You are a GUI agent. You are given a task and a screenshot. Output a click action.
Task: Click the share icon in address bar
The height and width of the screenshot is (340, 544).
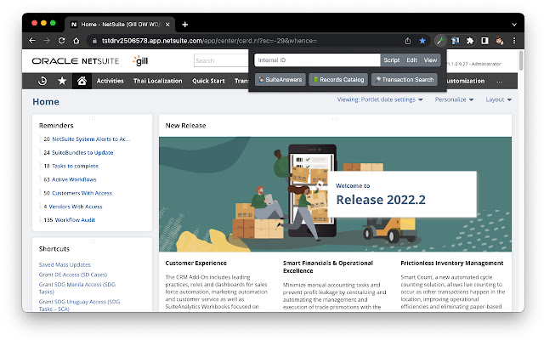[x=408, y=41]
